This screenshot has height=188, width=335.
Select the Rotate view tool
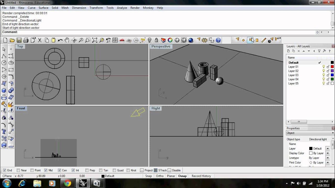coord(74,40)
